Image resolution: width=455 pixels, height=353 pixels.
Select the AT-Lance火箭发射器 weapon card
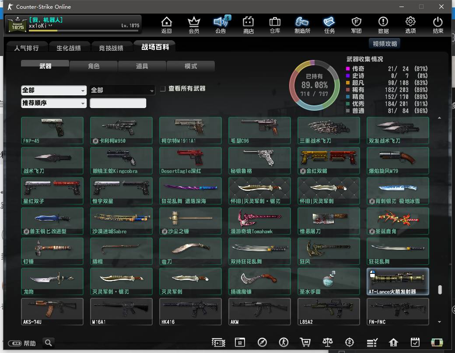coord(398,281)
